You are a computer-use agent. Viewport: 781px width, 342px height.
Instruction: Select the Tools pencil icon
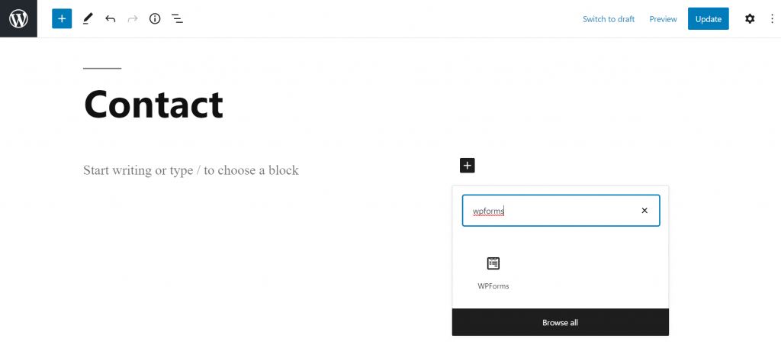click(88, 19)
